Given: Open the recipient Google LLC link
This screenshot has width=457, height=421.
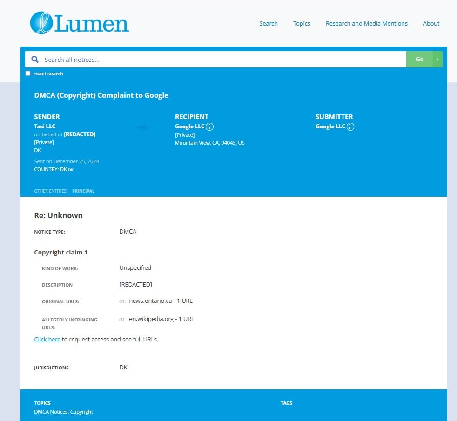Looking at the screenshot, I should (190, 127).
